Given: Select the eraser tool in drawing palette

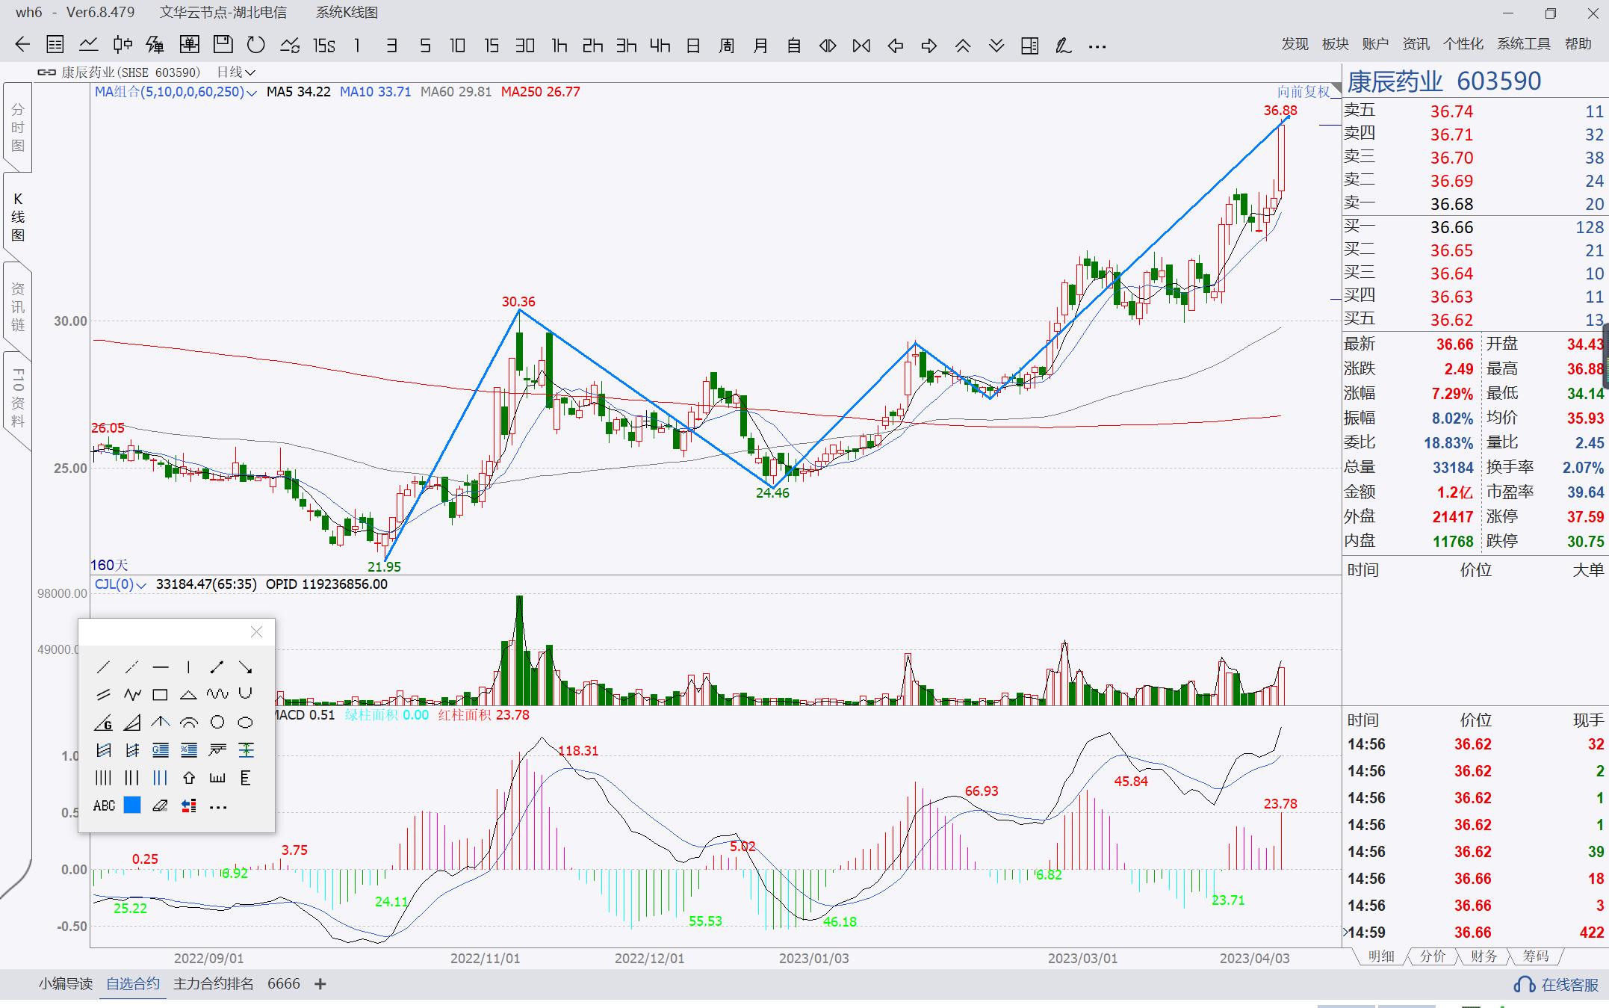Looking at the screenshot, I should 160,806.
